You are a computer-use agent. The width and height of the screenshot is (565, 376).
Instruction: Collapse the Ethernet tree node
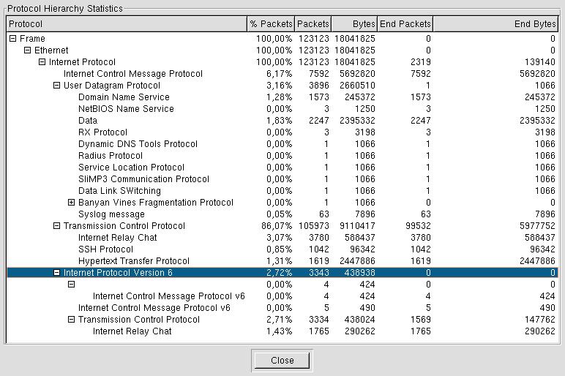tap(27, 50)
